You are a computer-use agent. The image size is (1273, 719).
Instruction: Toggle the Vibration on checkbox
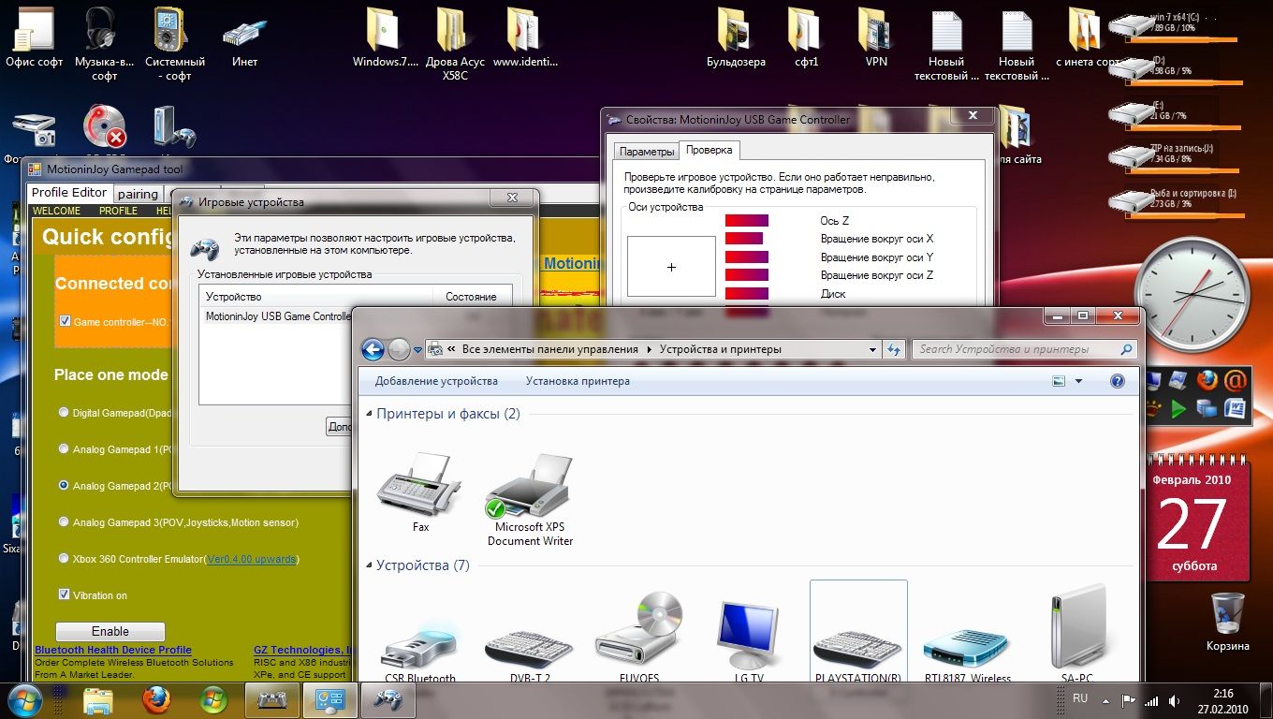coord(65,594)
